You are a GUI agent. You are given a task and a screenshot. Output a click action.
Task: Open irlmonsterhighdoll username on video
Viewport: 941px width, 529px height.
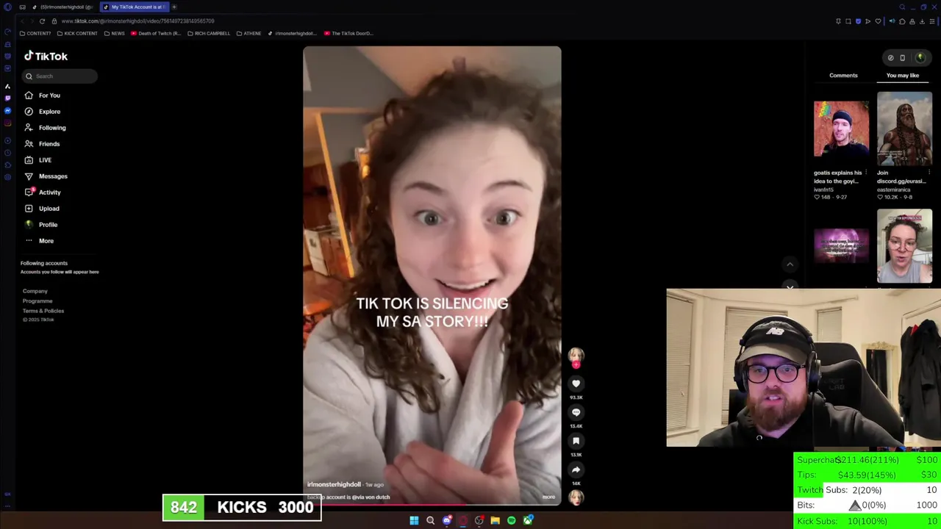click(x=334, y=485)
